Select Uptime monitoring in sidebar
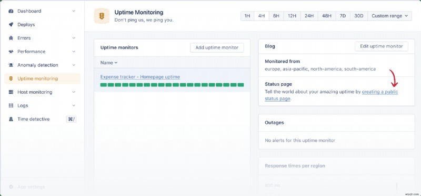 pos(43,79)
